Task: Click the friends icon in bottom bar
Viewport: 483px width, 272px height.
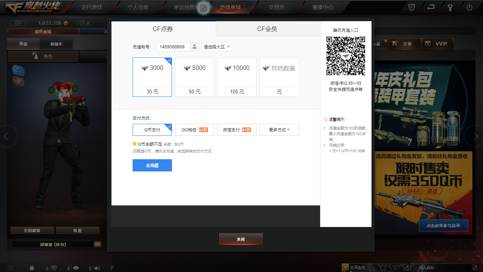Action: pyautogui.click(x=33, y=268)
